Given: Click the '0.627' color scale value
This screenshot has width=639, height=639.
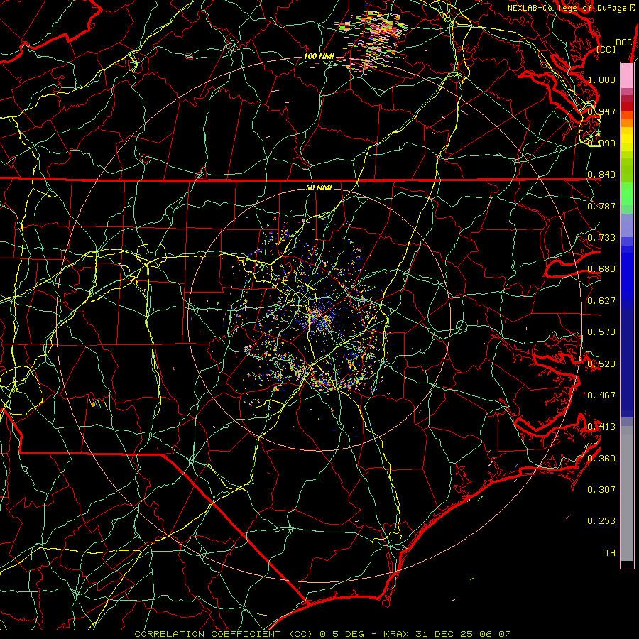Looking at the screenshot, I should 601,300.
